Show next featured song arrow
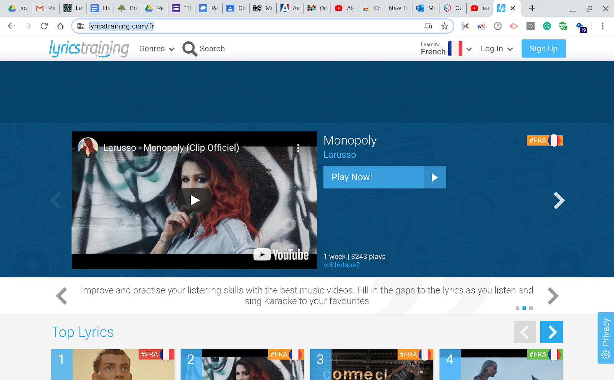 559,200
